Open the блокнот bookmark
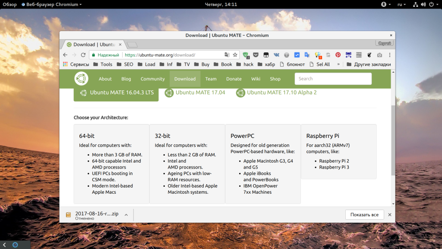 (292, 64)
